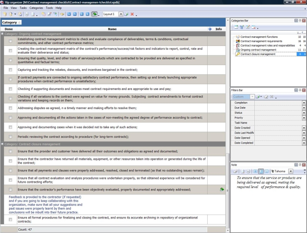
Task: Click the first add-category icon in Categories Bar
Action: point(236,27)
